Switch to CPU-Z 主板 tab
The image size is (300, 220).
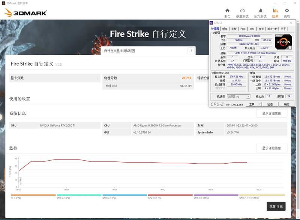[x=234, y=29]
